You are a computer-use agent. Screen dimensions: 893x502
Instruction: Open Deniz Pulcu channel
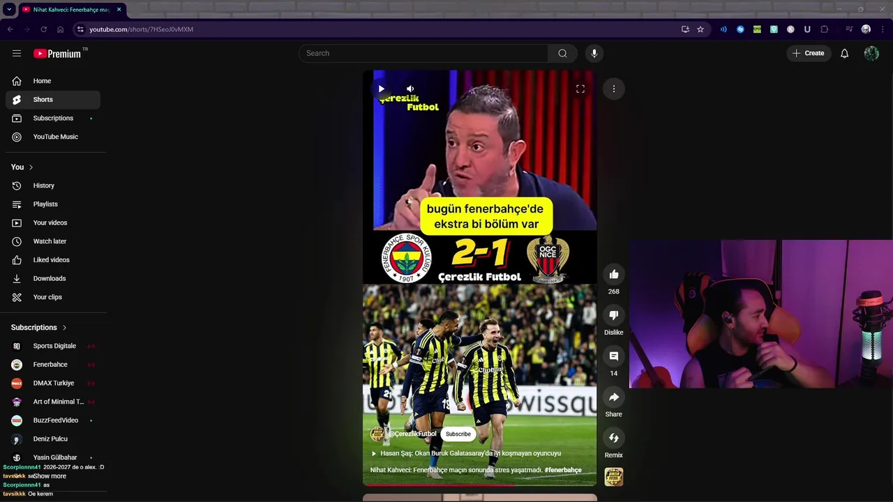coord(53,439)
